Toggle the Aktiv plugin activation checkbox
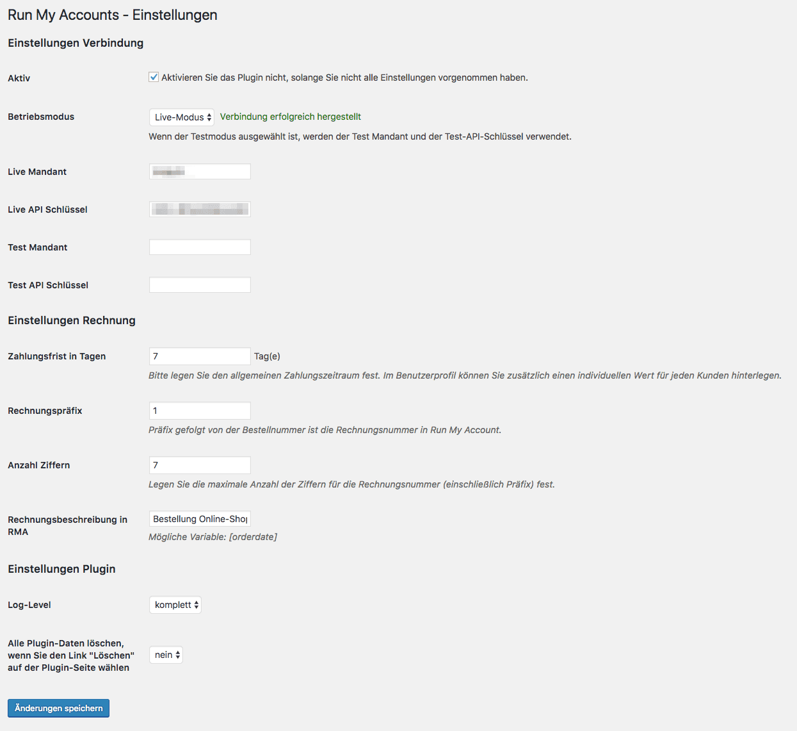 [x=154, y=78]
